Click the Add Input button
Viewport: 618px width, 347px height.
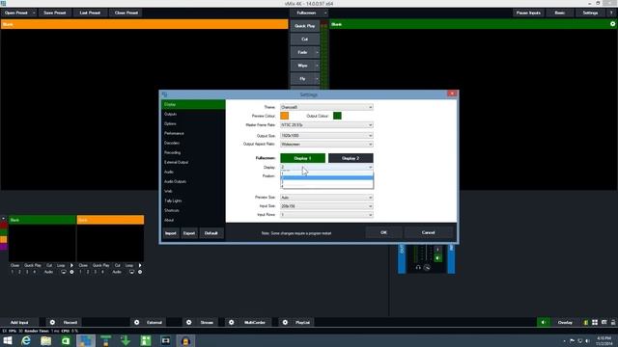click(19, 322)
